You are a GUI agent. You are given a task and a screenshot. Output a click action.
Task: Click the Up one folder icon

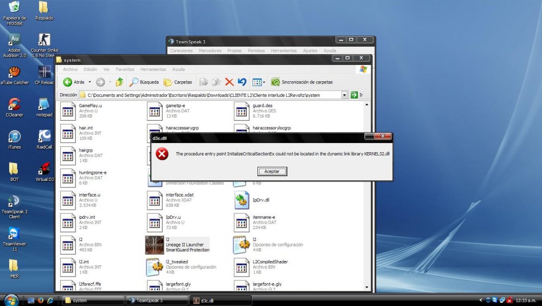click(x=119, y=82)
